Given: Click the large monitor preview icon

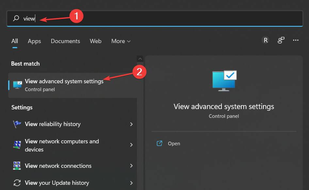Looking at the screenshot, I should tap(224, 80).
